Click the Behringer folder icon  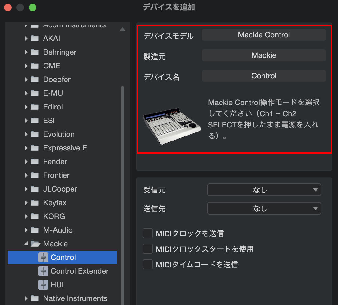pyautogui.click(x=35, y=52)
